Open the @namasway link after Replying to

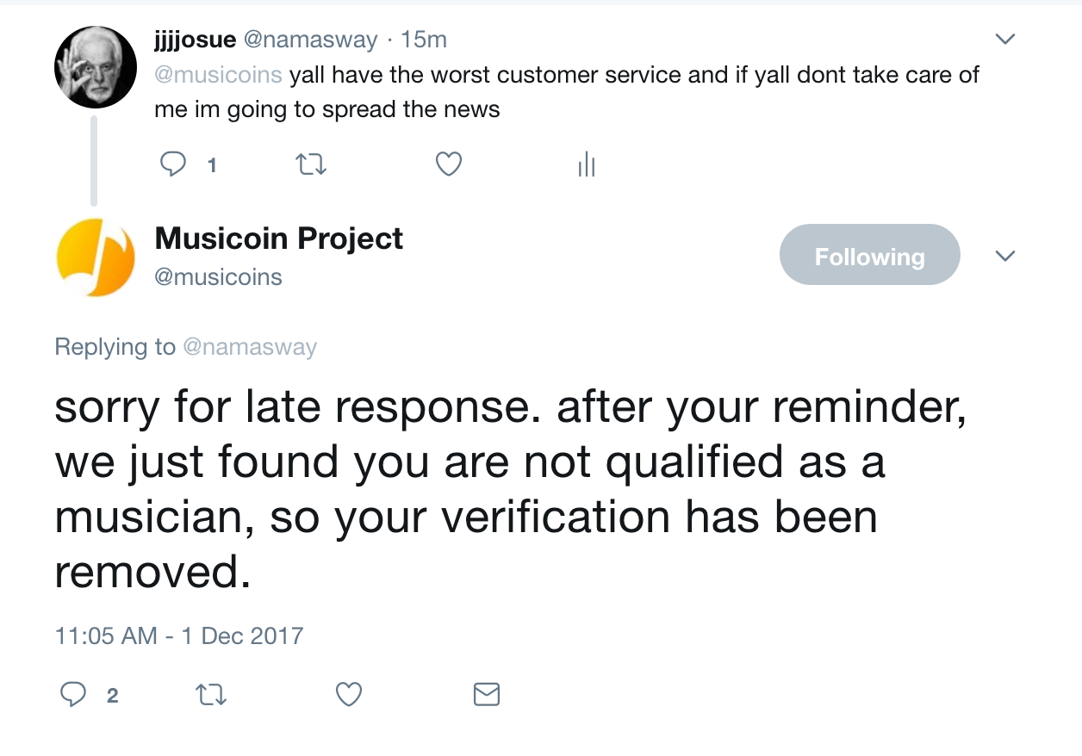(x=250, y=347)
